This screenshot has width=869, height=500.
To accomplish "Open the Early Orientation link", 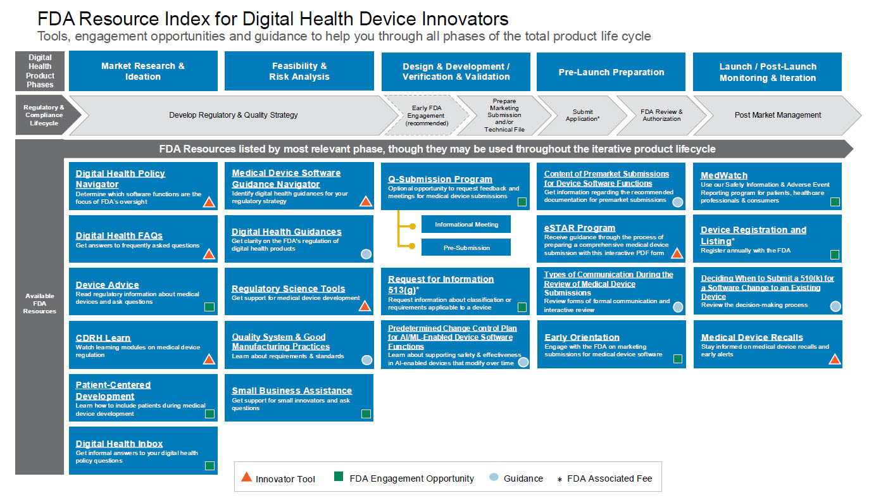I will [x=582, y=337].
